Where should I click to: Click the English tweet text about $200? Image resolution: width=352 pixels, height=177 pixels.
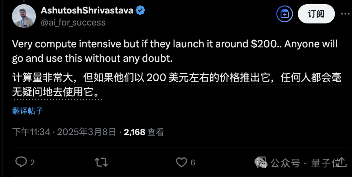(175, 51)
